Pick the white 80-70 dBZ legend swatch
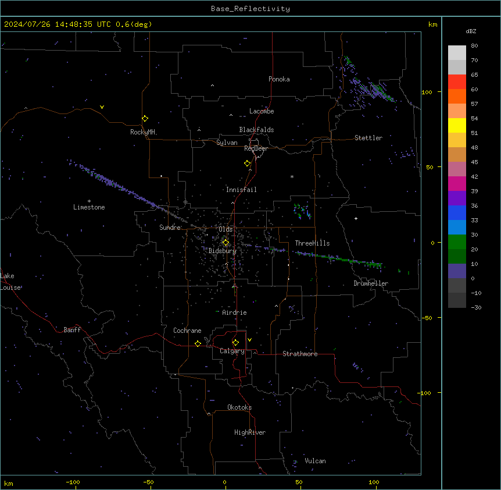 tap(457, 53)
